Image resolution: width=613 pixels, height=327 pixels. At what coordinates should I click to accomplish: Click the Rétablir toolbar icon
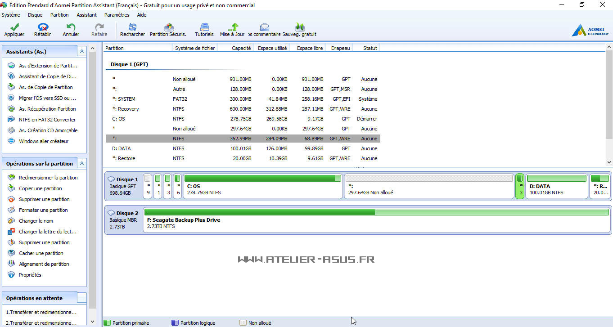coord(43,27)
